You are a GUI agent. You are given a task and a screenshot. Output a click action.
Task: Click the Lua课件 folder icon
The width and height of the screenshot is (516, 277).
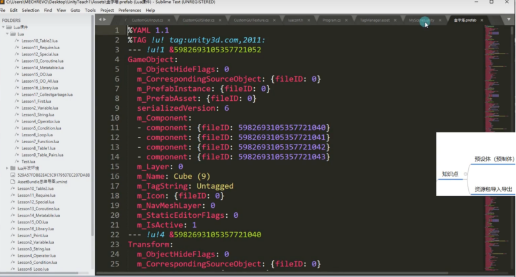tap(9, 27)
